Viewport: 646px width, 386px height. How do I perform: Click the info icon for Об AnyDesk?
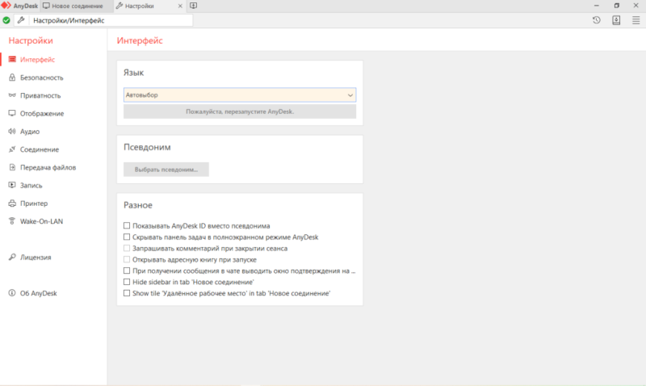[12, 293]
